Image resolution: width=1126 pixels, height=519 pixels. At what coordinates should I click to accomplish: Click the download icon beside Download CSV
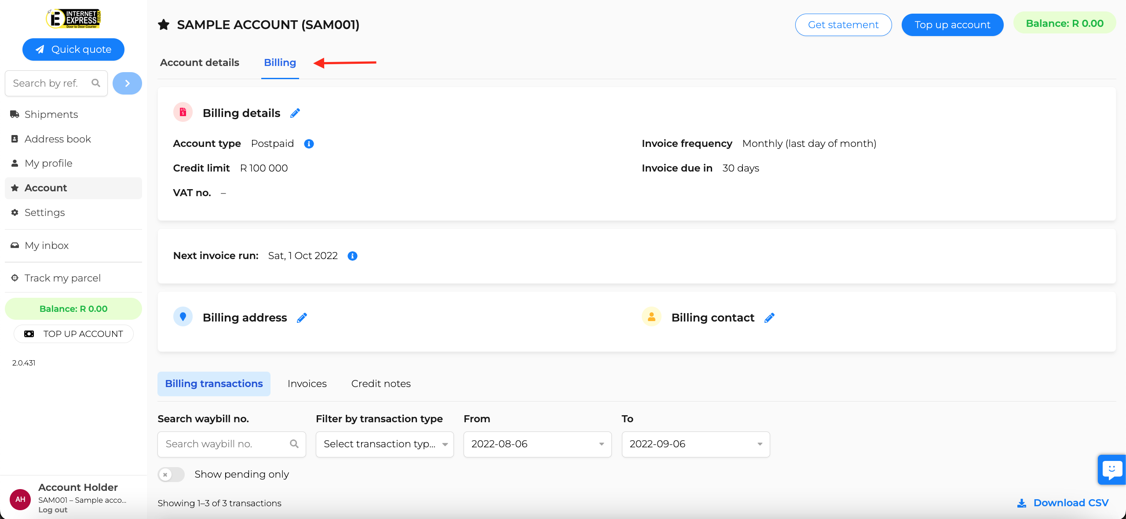point(1022,503)
